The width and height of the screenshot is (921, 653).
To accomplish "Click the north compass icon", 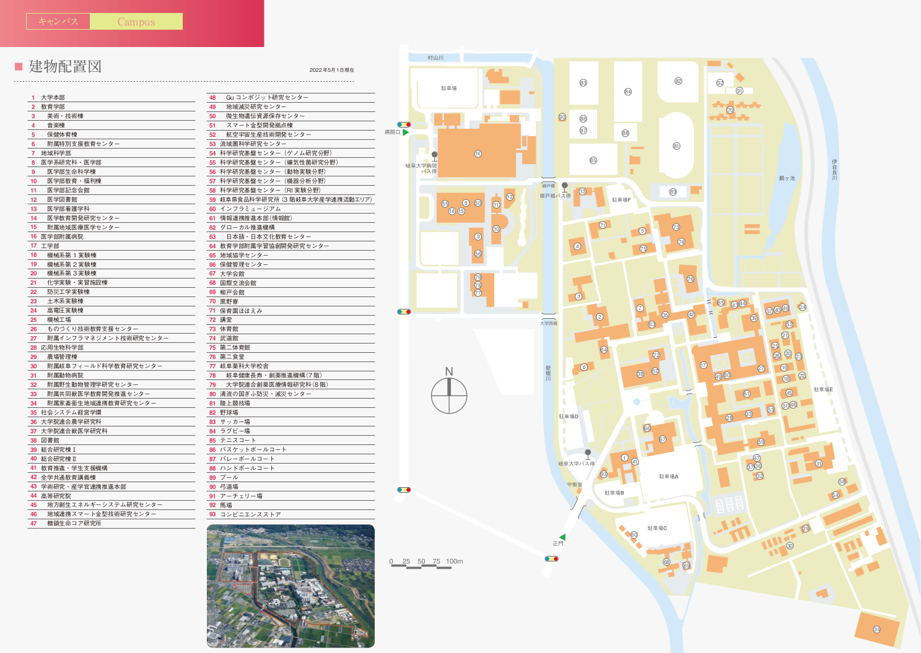I will click(x=449, y=395).
